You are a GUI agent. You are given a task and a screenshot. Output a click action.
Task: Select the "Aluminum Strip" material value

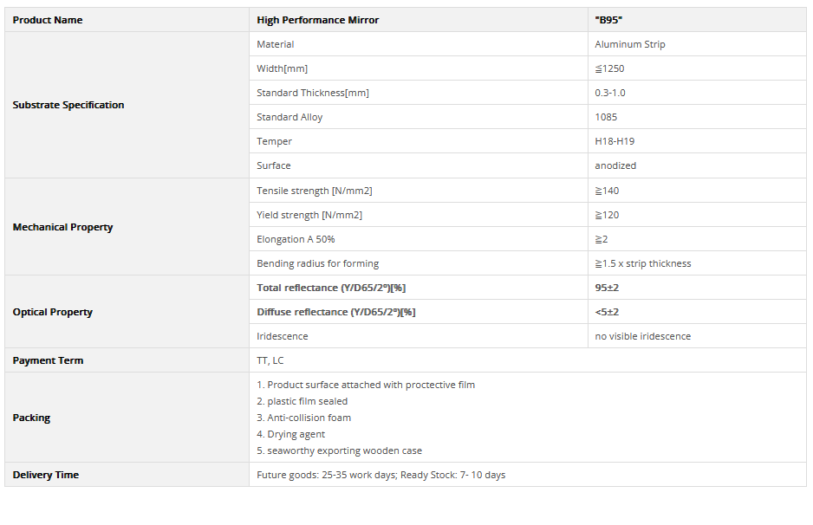click(x=629, y=44)
